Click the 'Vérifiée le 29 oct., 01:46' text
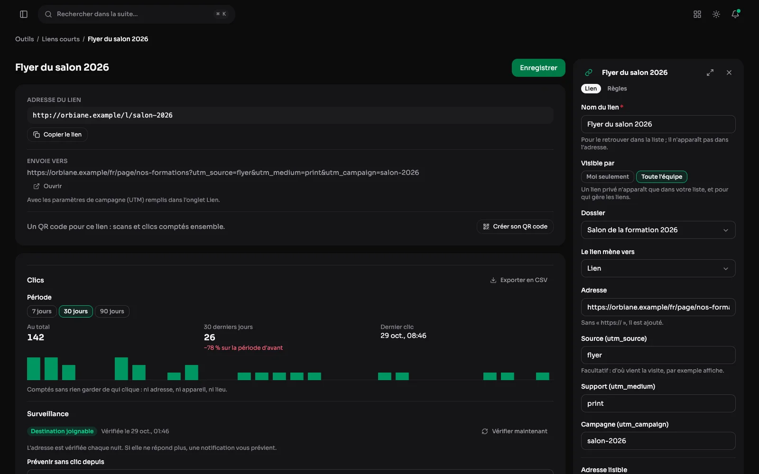 135,431
